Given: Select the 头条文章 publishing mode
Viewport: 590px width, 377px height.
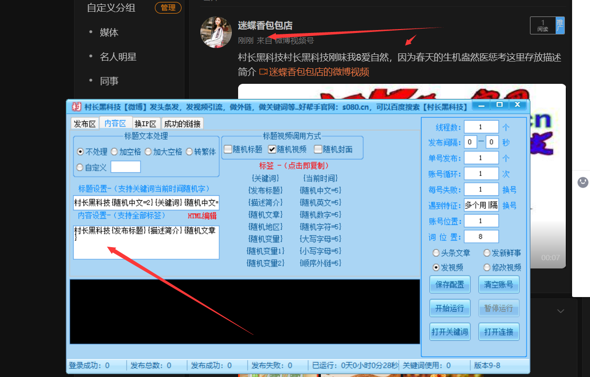Looking at the screenshot, I should click(436, 252).
